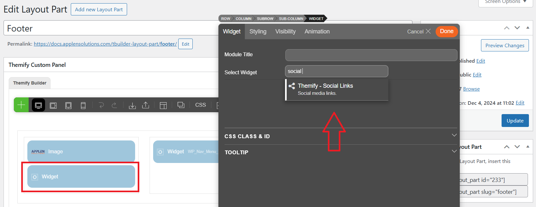Select the WP_Nav_Menu Widget module
The image size is (536, 207).
click(186, 152)
